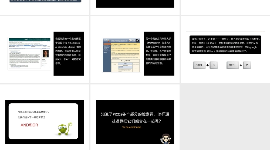Viewport: 270px width, 150px height.
Task: Select the McMaster HiRU search filters screenshot
Action: [x=121, y=55]
